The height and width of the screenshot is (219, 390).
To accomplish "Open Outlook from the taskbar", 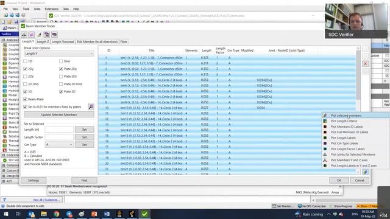I will coord(31,214).
